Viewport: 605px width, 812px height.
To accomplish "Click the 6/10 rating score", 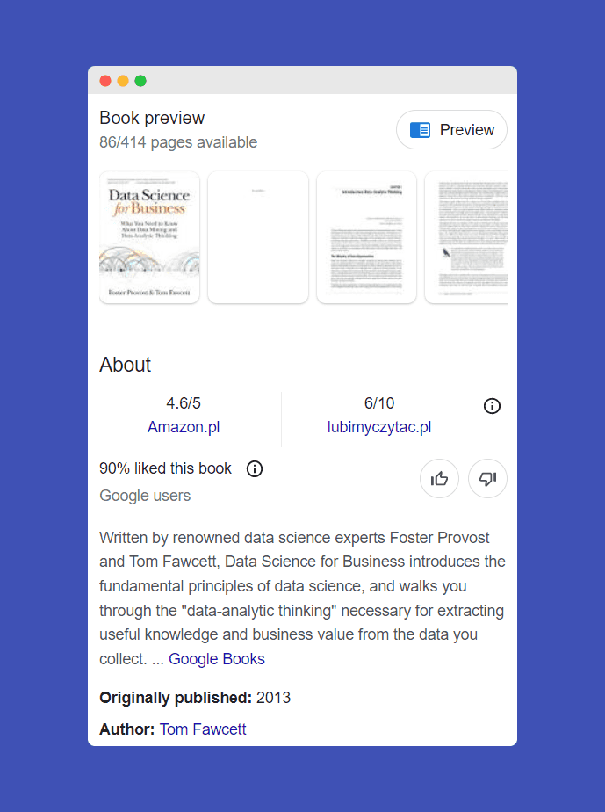I will pos(379,403).
